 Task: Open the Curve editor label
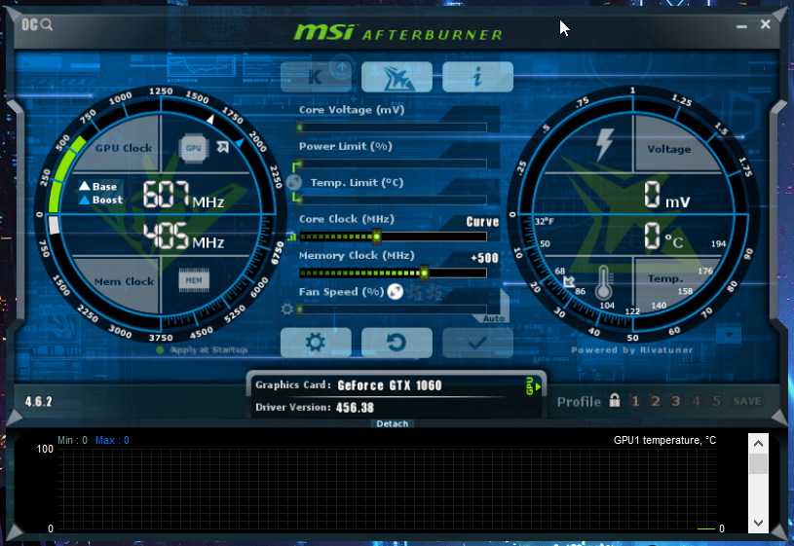[482, 222]
